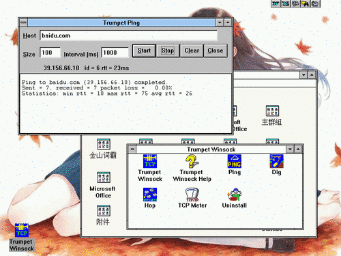
Task: Click the Start ping button
Action: (x=144, y=51)
